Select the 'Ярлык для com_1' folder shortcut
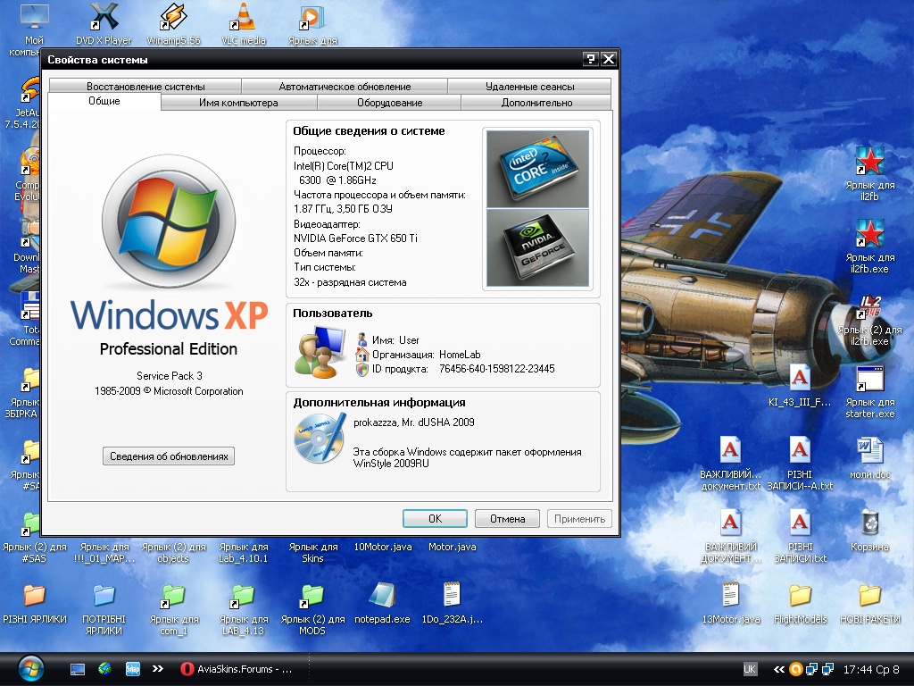 173,596
